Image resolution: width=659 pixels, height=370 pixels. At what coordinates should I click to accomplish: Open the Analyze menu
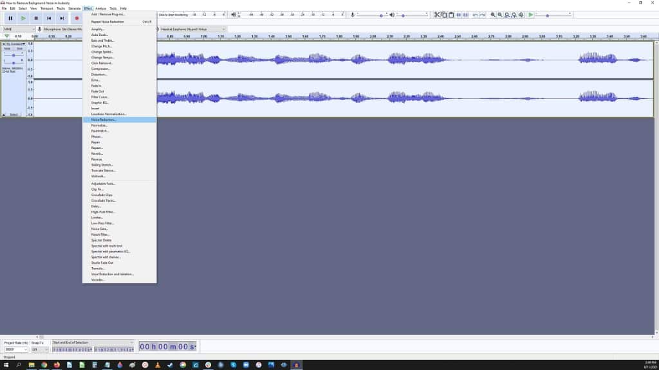tap(100, 8)
